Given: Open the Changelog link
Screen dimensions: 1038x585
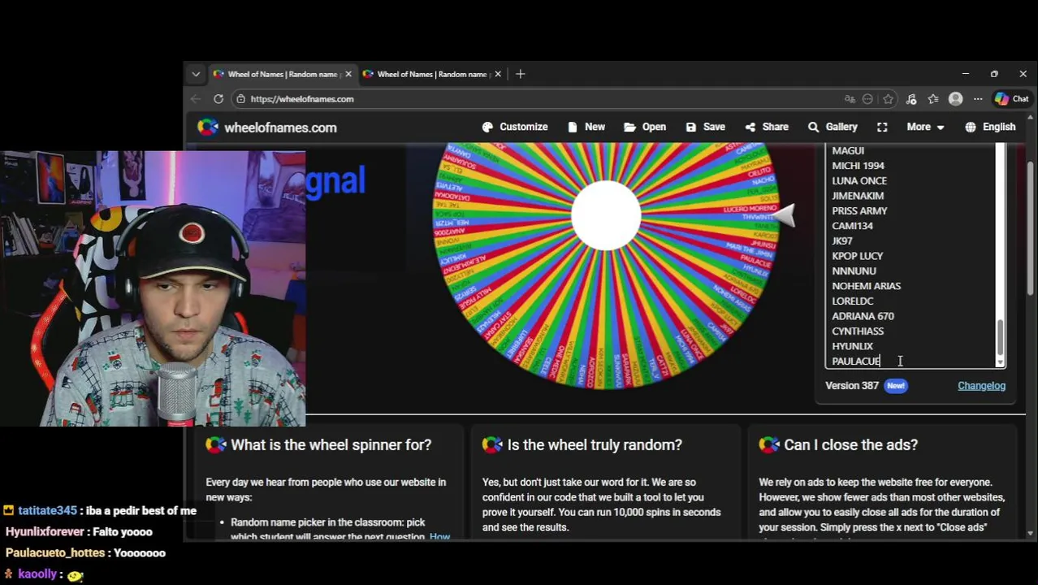Looking at the screenshot, I should click(x=981, y=386).
